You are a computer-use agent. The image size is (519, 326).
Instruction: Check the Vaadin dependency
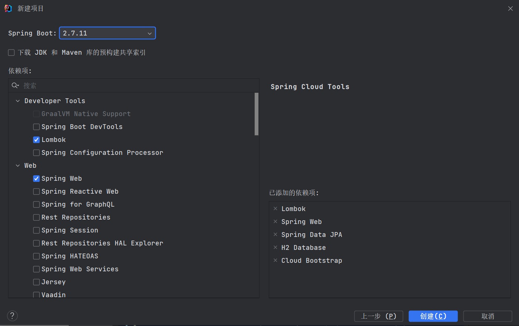click(36, 295)
